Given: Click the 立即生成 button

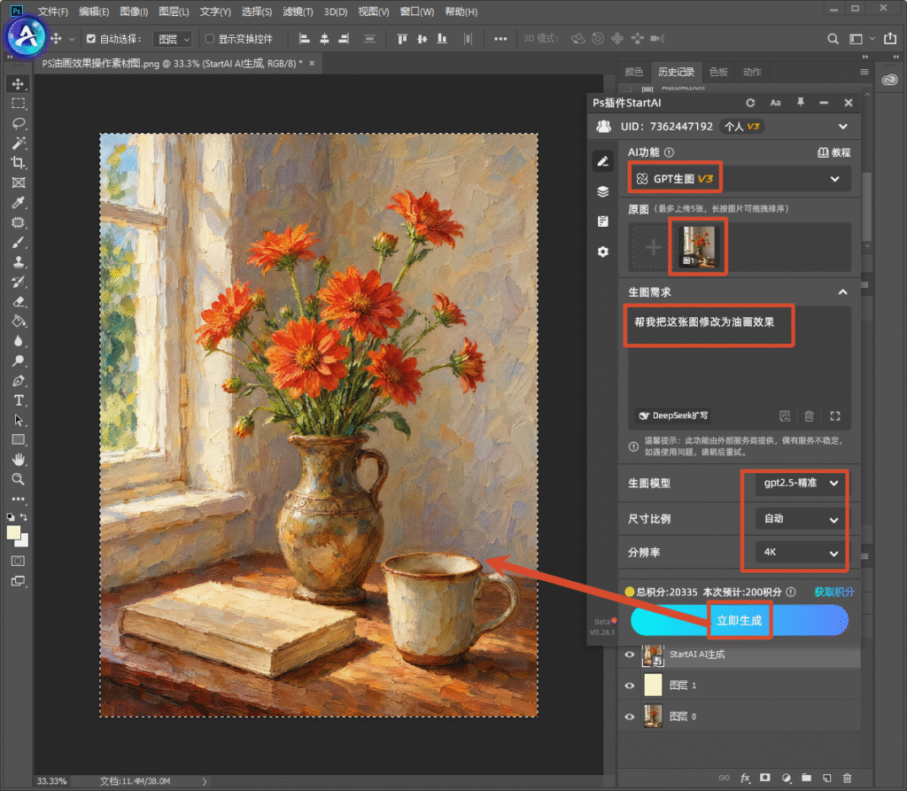Looking at the screenshot, I should (x=739, y=620).
